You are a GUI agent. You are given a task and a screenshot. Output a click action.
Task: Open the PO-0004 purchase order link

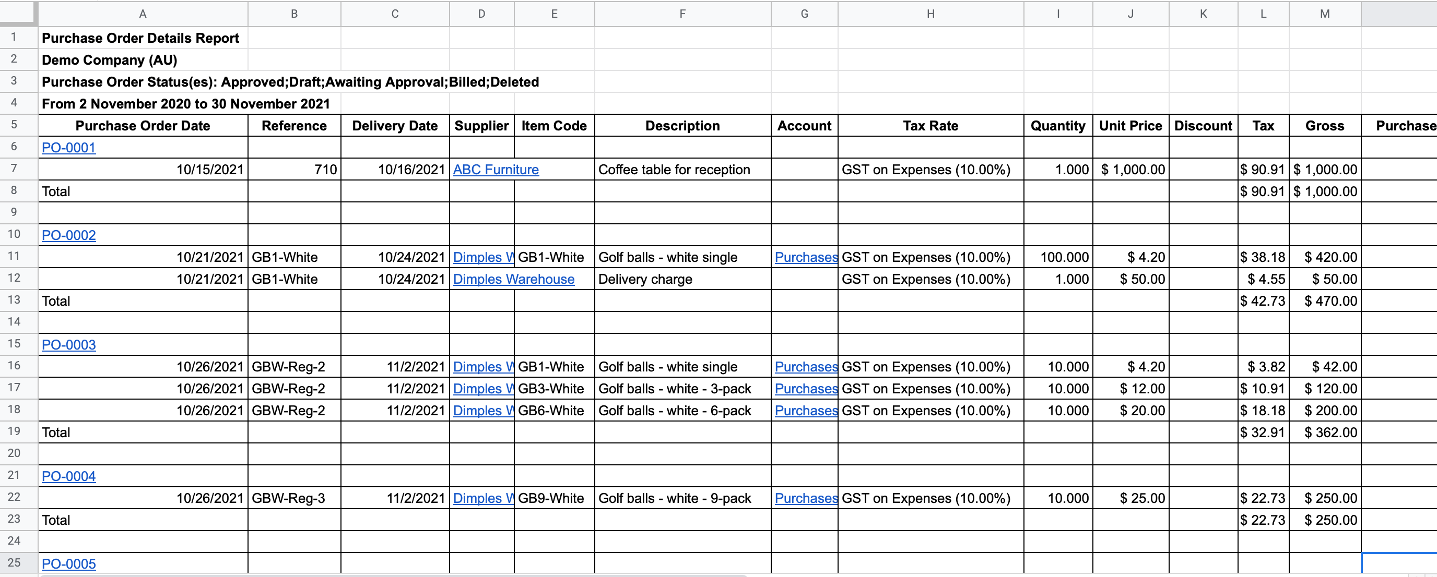pos(68,476)
